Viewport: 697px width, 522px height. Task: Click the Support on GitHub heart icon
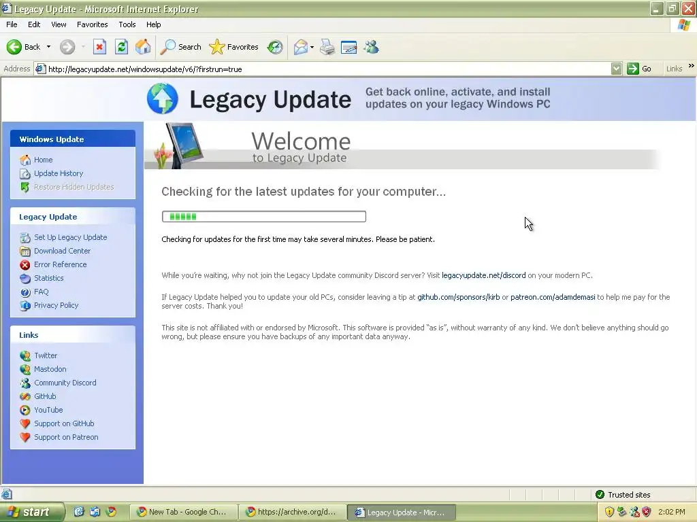pos(25,423)
